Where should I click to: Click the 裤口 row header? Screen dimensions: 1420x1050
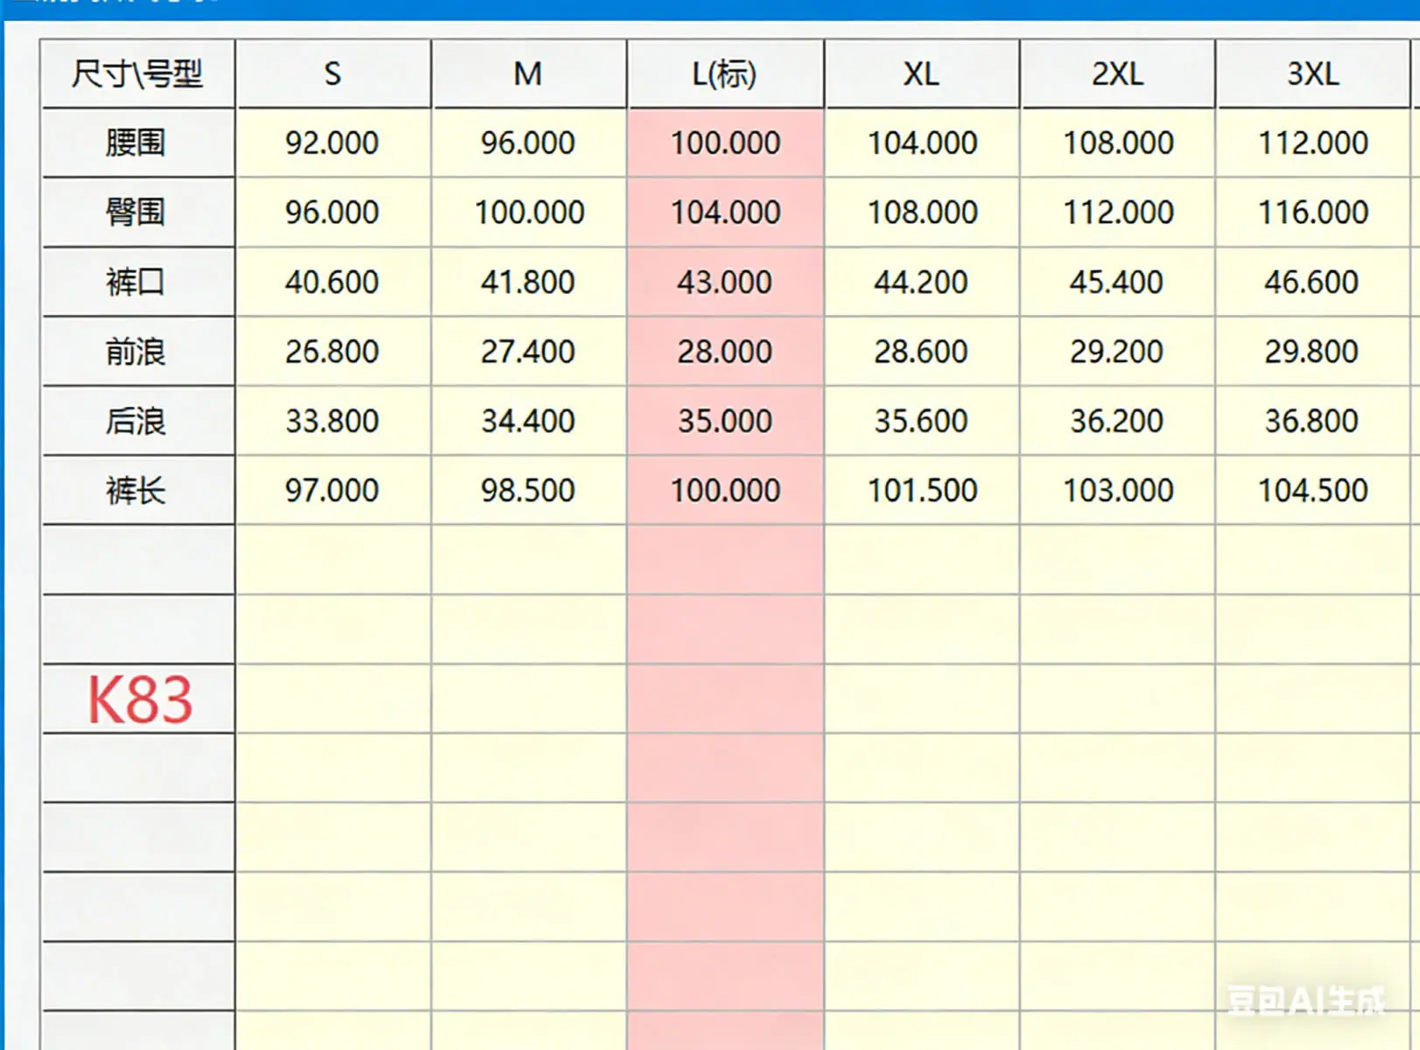137,282
